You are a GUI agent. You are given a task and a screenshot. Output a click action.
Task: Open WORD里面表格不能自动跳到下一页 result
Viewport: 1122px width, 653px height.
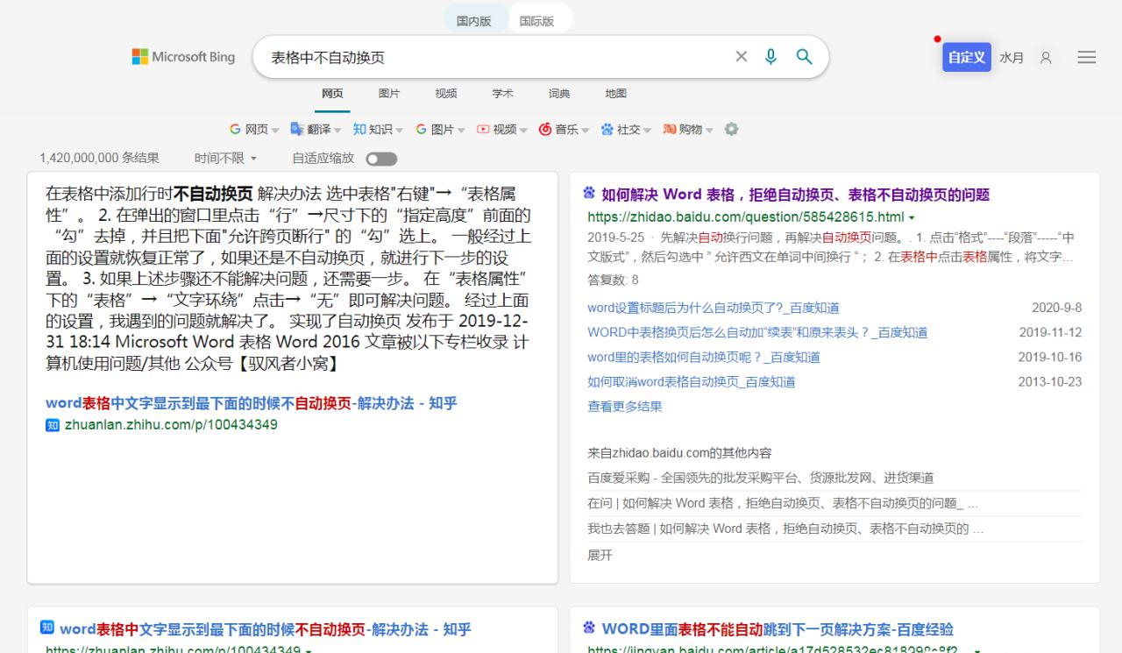[x=778, y=629]
